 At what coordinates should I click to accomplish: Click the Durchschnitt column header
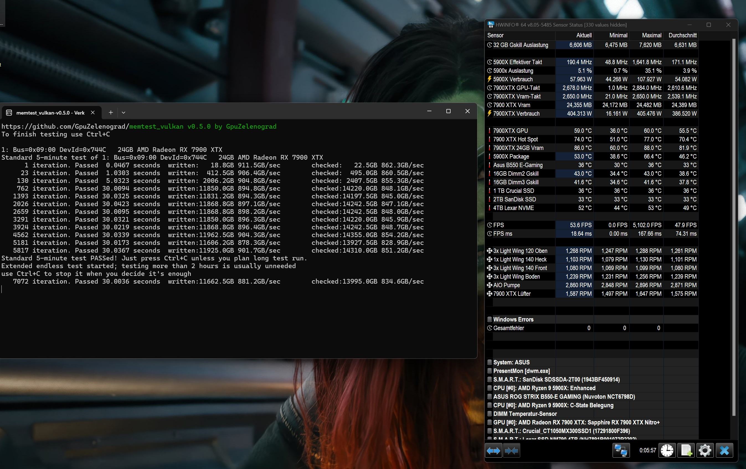pos(682,35)
